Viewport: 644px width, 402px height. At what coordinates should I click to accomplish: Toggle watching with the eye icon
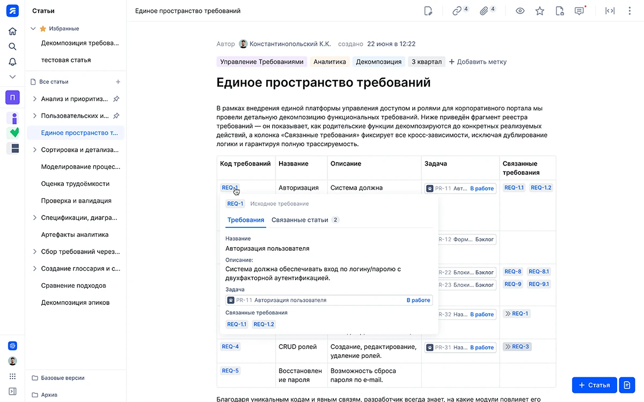[520, 11]
